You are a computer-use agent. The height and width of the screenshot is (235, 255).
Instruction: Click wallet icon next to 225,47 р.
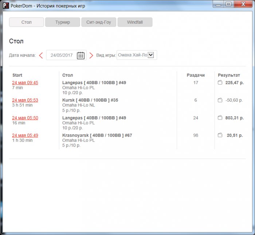[x=220, y=82]
